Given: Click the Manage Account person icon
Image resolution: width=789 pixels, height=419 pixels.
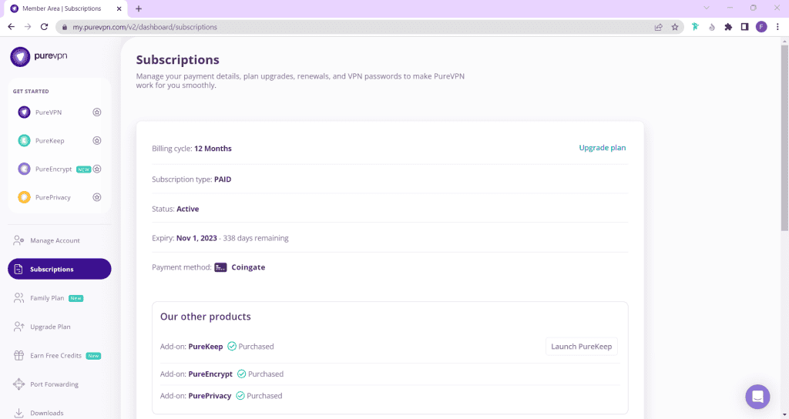Looking at the screenshot, I should (x=18, y=240).
